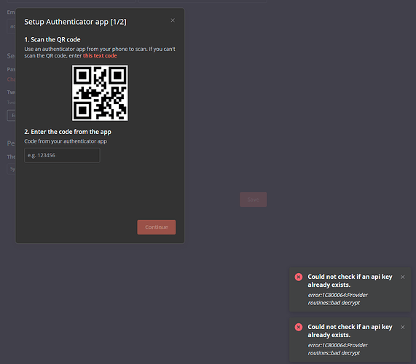Open the partially hidden theme dropdown behind dialog
416x364 pixels.
click(11, 169)
